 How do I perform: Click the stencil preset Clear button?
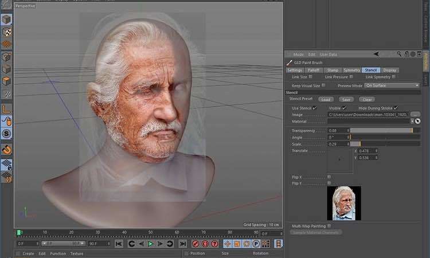pyautogui.click(x=367, y=100)
